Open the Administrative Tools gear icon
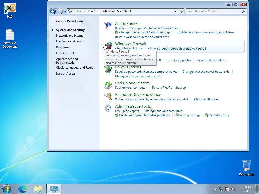259x194 pixels. tap(108, 108)
